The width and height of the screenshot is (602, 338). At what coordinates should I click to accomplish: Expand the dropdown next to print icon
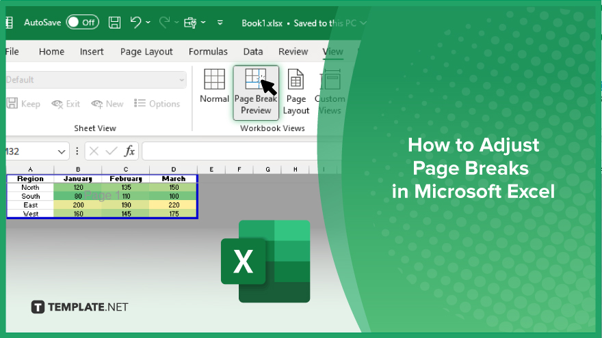point(203,23)
